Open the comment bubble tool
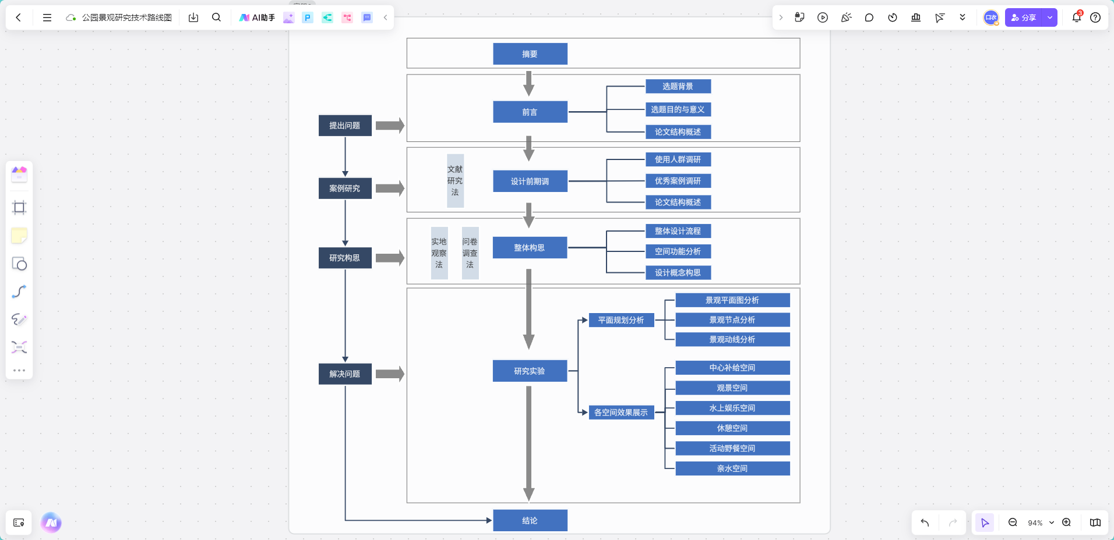 869,17
